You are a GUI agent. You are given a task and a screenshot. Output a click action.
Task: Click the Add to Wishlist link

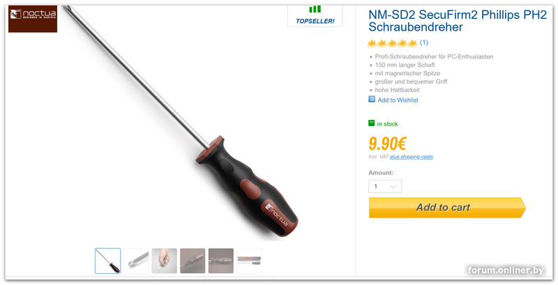[398, 100]
